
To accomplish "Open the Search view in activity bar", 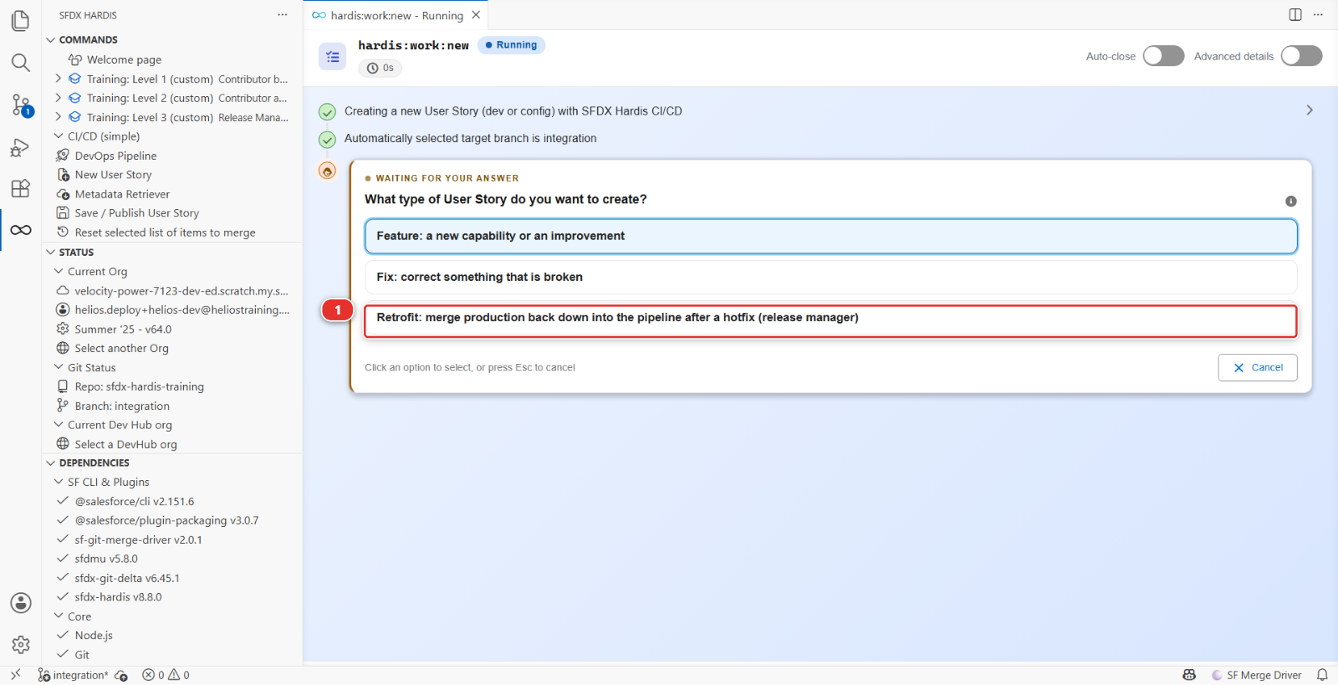I will coord(21,63).
